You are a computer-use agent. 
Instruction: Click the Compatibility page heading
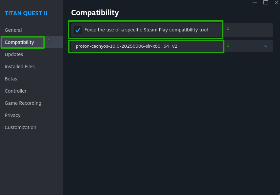(x=95, y=13)
